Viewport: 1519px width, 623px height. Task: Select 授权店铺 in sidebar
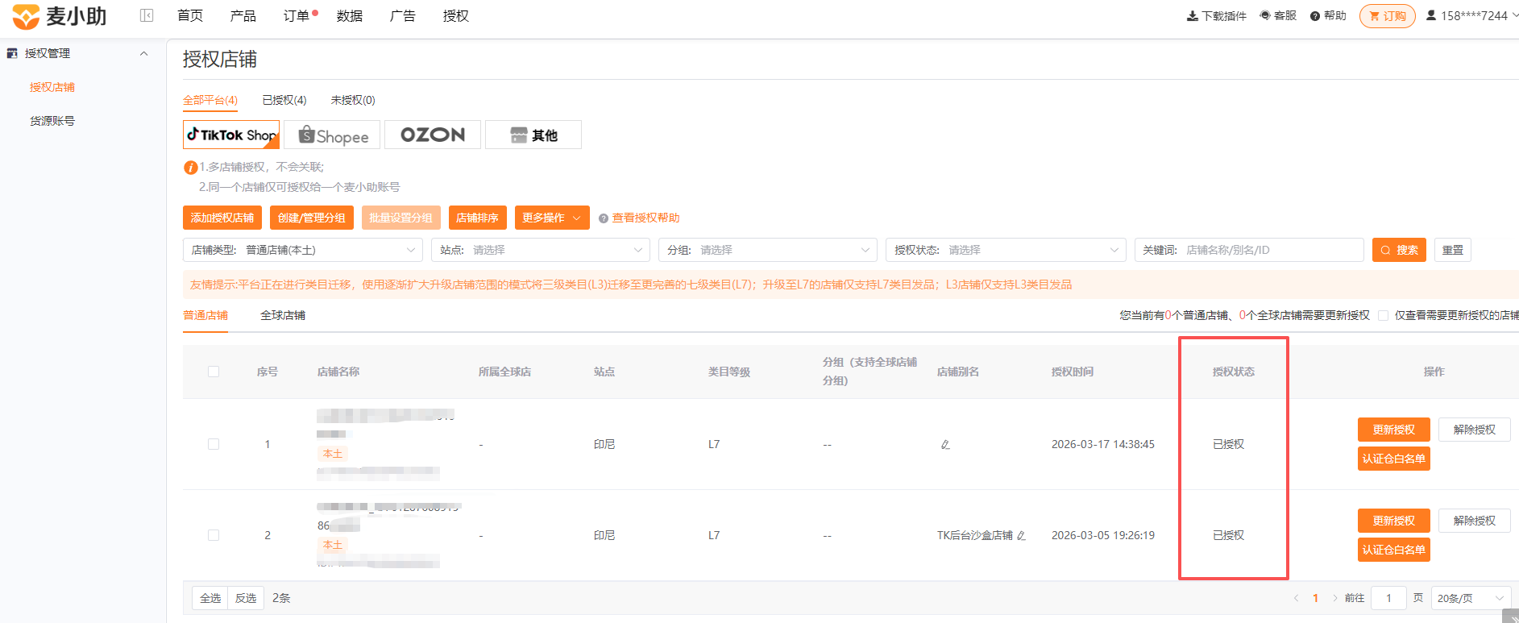coord(52,87)
